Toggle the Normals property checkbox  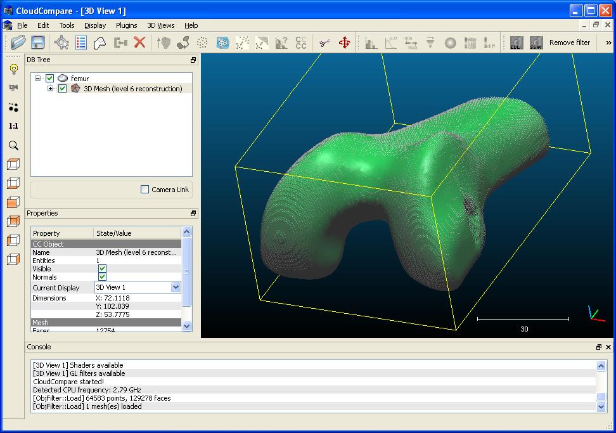coord(102,276)
